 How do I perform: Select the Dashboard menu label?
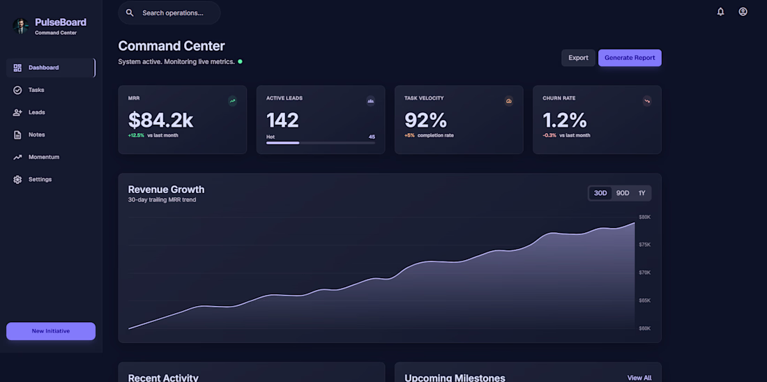pos(43,68)
